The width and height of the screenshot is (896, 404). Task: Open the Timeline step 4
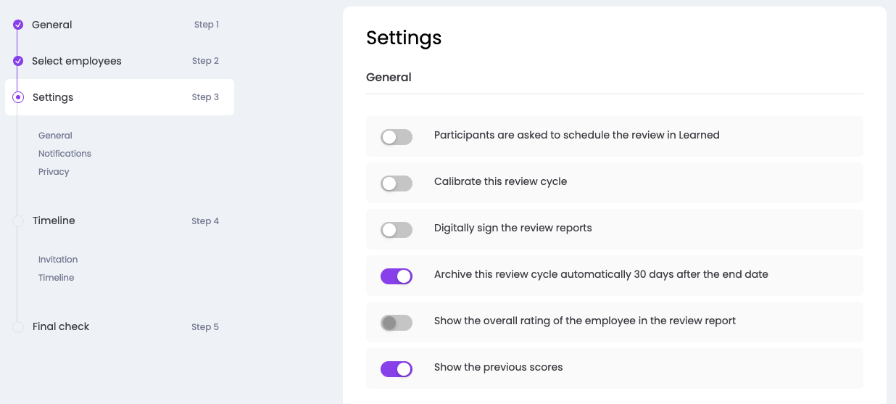coord(54,220)
